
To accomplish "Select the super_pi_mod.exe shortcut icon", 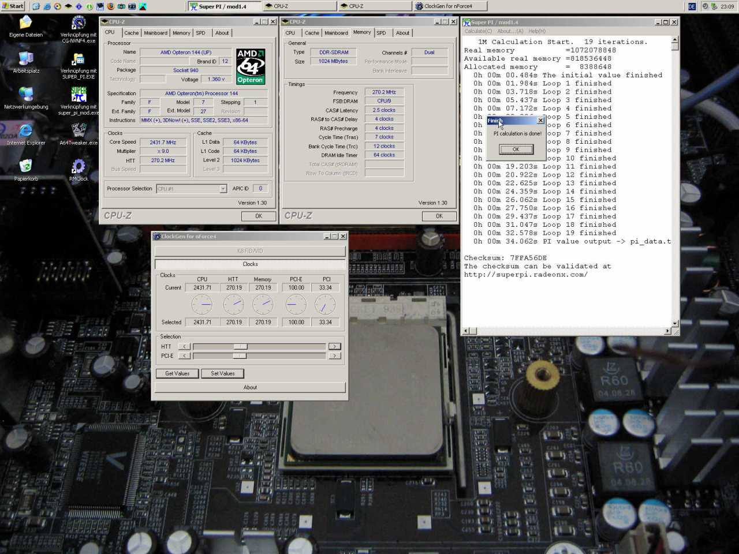I will 79,94.
